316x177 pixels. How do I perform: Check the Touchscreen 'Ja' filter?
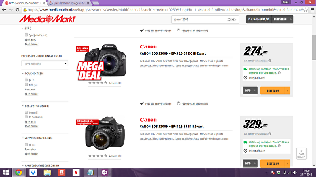click(x=26, y=80)
